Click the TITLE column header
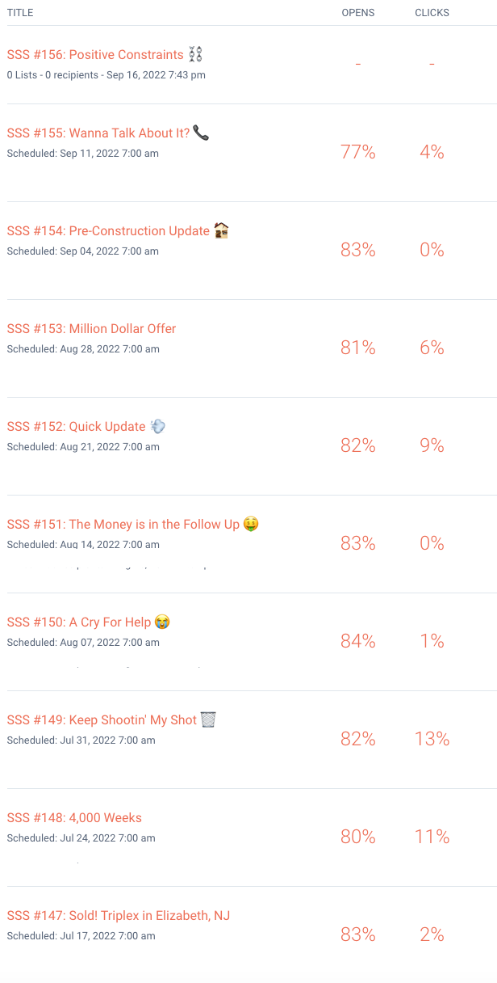Screen dimensions: 497x983 coord(20,13)
